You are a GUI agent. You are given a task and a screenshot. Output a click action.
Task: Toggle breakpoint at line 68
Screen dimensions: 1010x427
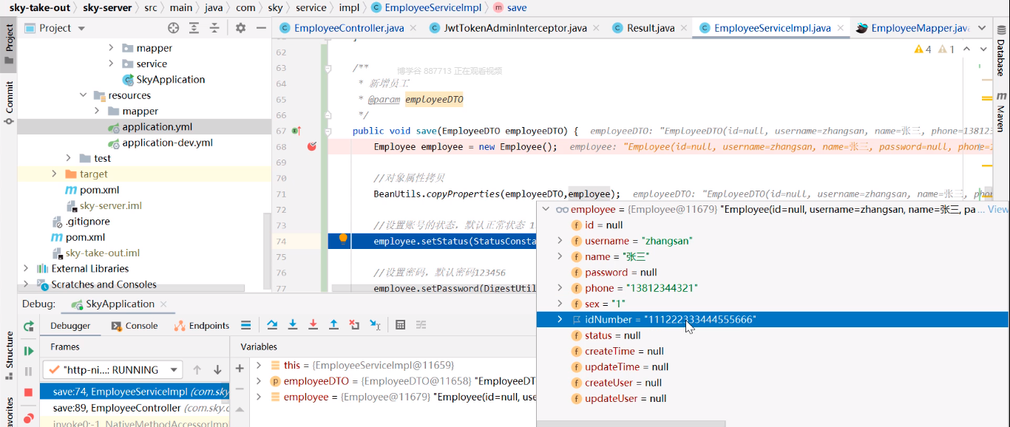[312, 146]
